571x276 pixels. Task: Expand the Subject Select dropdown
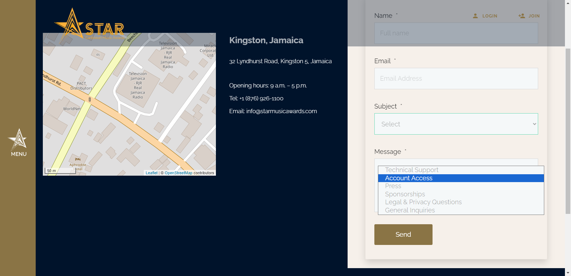click(x=456, y=124)
